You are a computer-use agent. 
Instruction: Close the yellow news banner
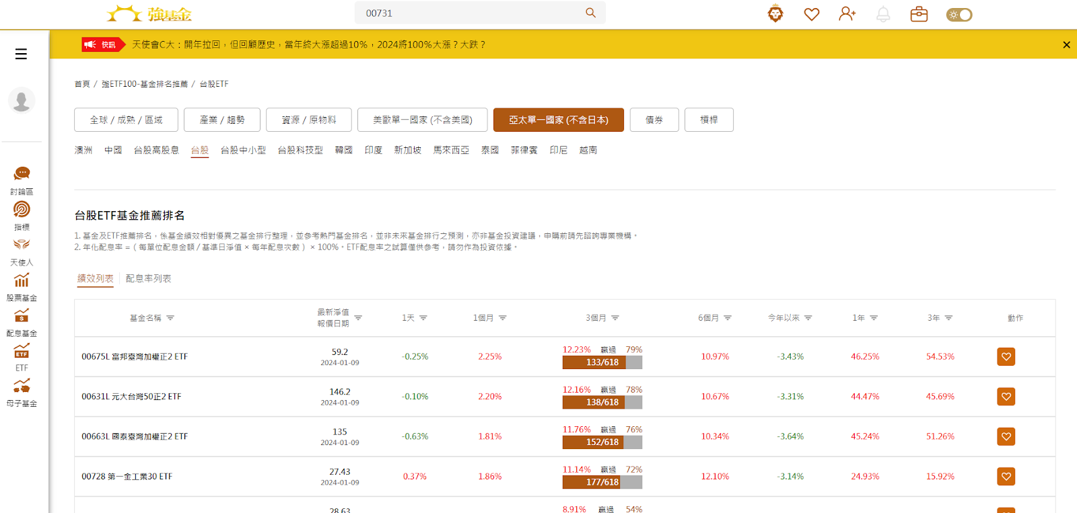[x=1066, y=45]
